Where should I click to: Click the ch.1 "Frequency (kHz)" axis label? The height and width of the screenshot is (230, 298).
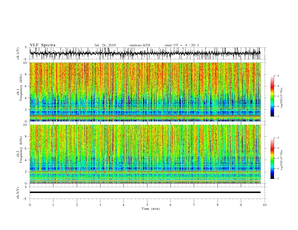tap(21, 88)
